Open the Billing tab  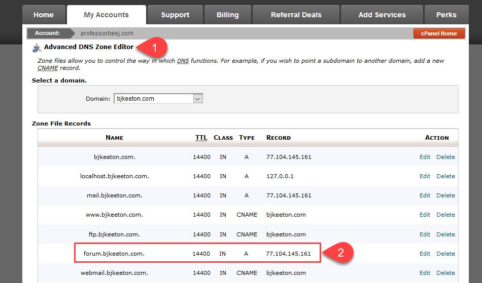tap(227, 15)
